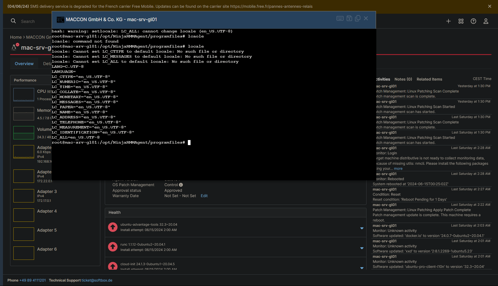Viewport: 498px width, 286px height.
Task: Switch to the Overview tab
Action: [24, 64]
